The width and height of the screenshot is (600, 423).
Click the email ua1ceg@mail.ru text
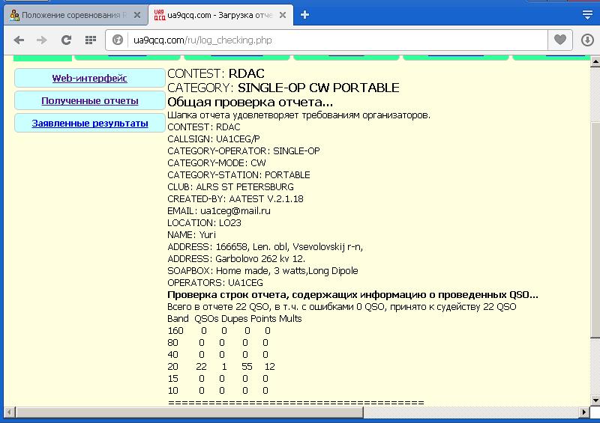(x=235, y=211)
